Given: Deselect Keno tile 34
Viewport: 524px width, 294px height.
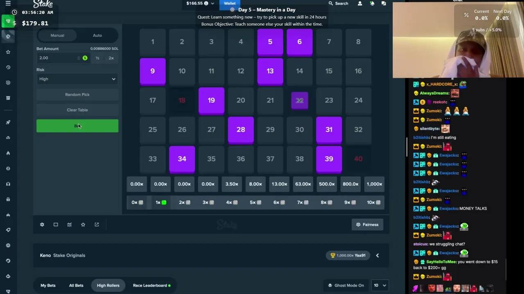Looking at the screenshot, I should click(x=182, y=159).
